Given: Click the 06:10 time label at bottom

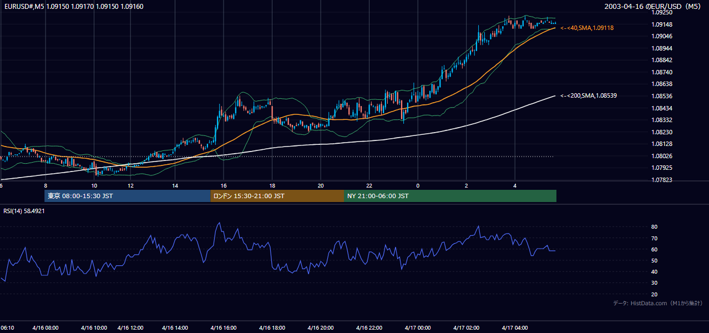Looking at the screenshot, I should (x=7, y=327).
